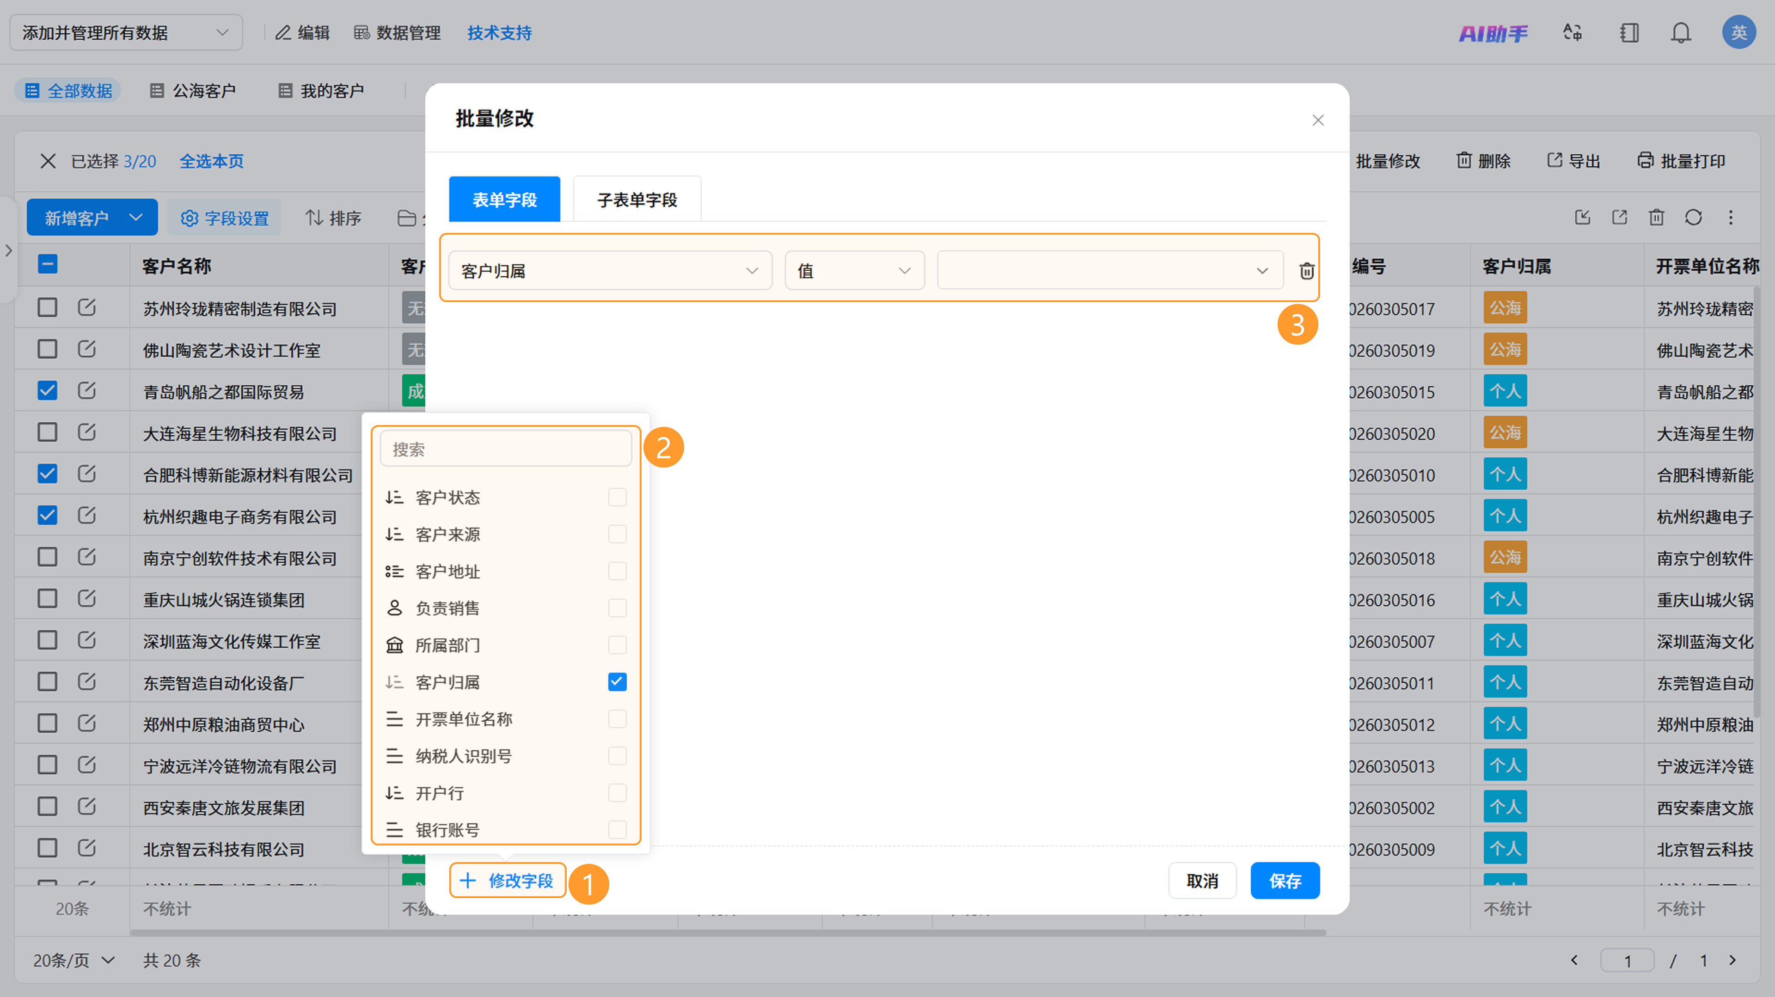The width and height of the screenshot is (1775, 997).
Task: Edit row 佛山陶瓷艺术设计工作室 pencil icon
Action: (x=86, y=348)
